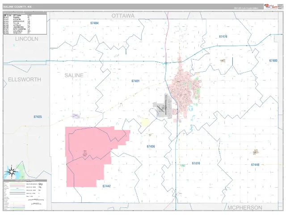Click the pink line swatch in legend
Image resolution: width=286 pixels, height=215 pixels.
coord(17,185)
